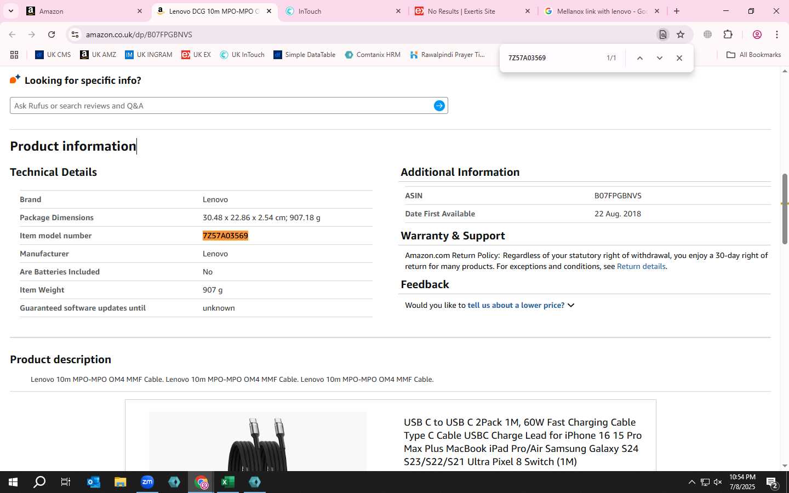Viewport: 789px width, 493px height.
Task: Go forward to next page
Action: pyautogui.click(x=32, y=35)
